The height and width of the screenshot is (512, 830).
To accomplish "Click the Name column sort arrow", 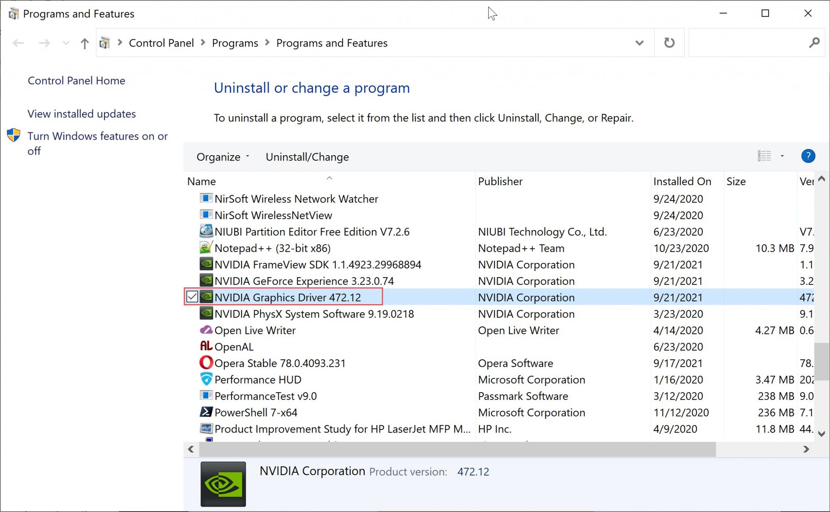I will click(329, 178).
